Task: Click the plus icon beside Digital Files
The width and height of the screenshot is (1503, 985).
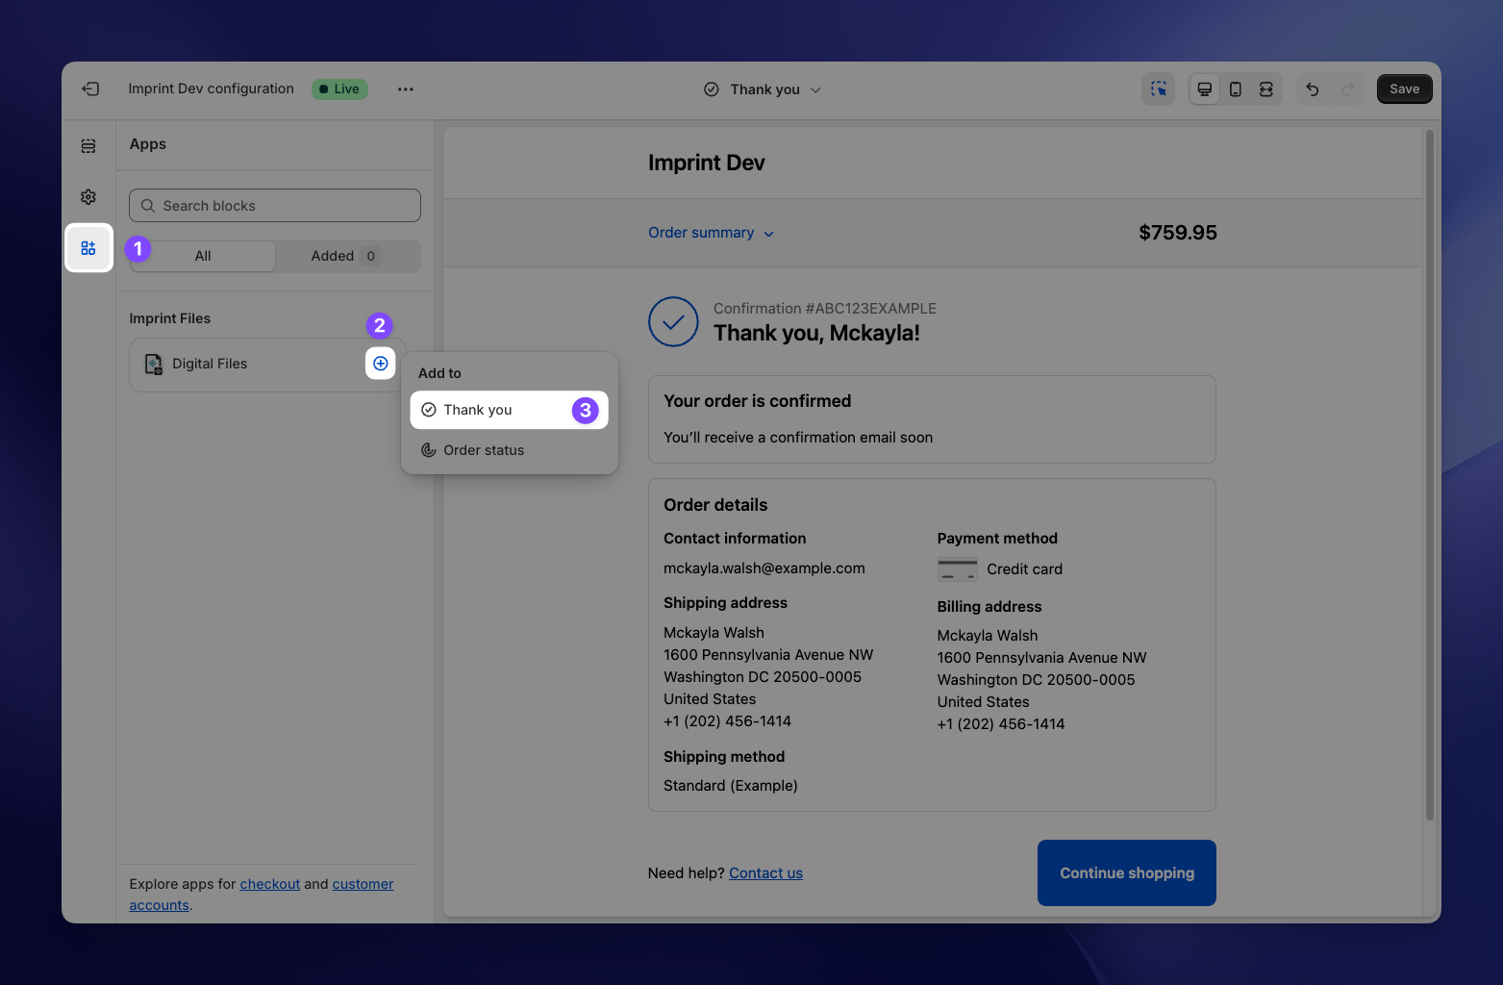Action: [x=381, y=364]
